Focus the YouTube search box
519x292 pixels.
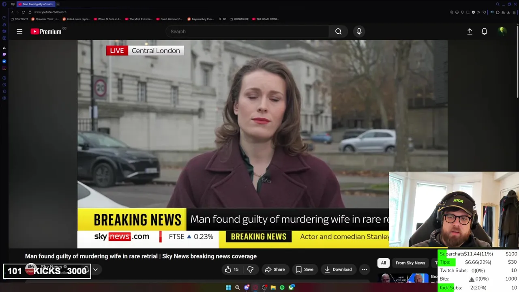247,31
